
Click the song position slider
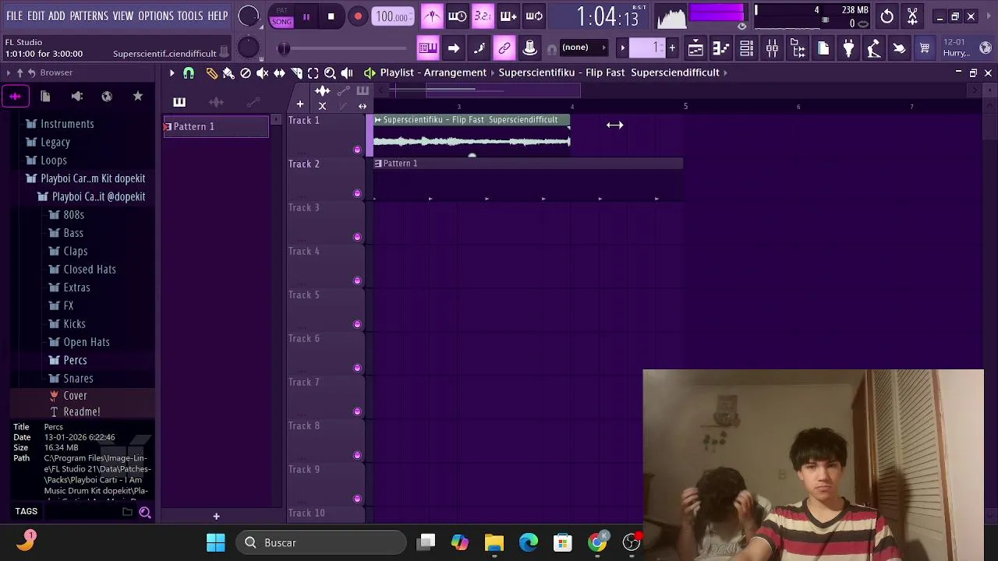(x=343, y=49)
